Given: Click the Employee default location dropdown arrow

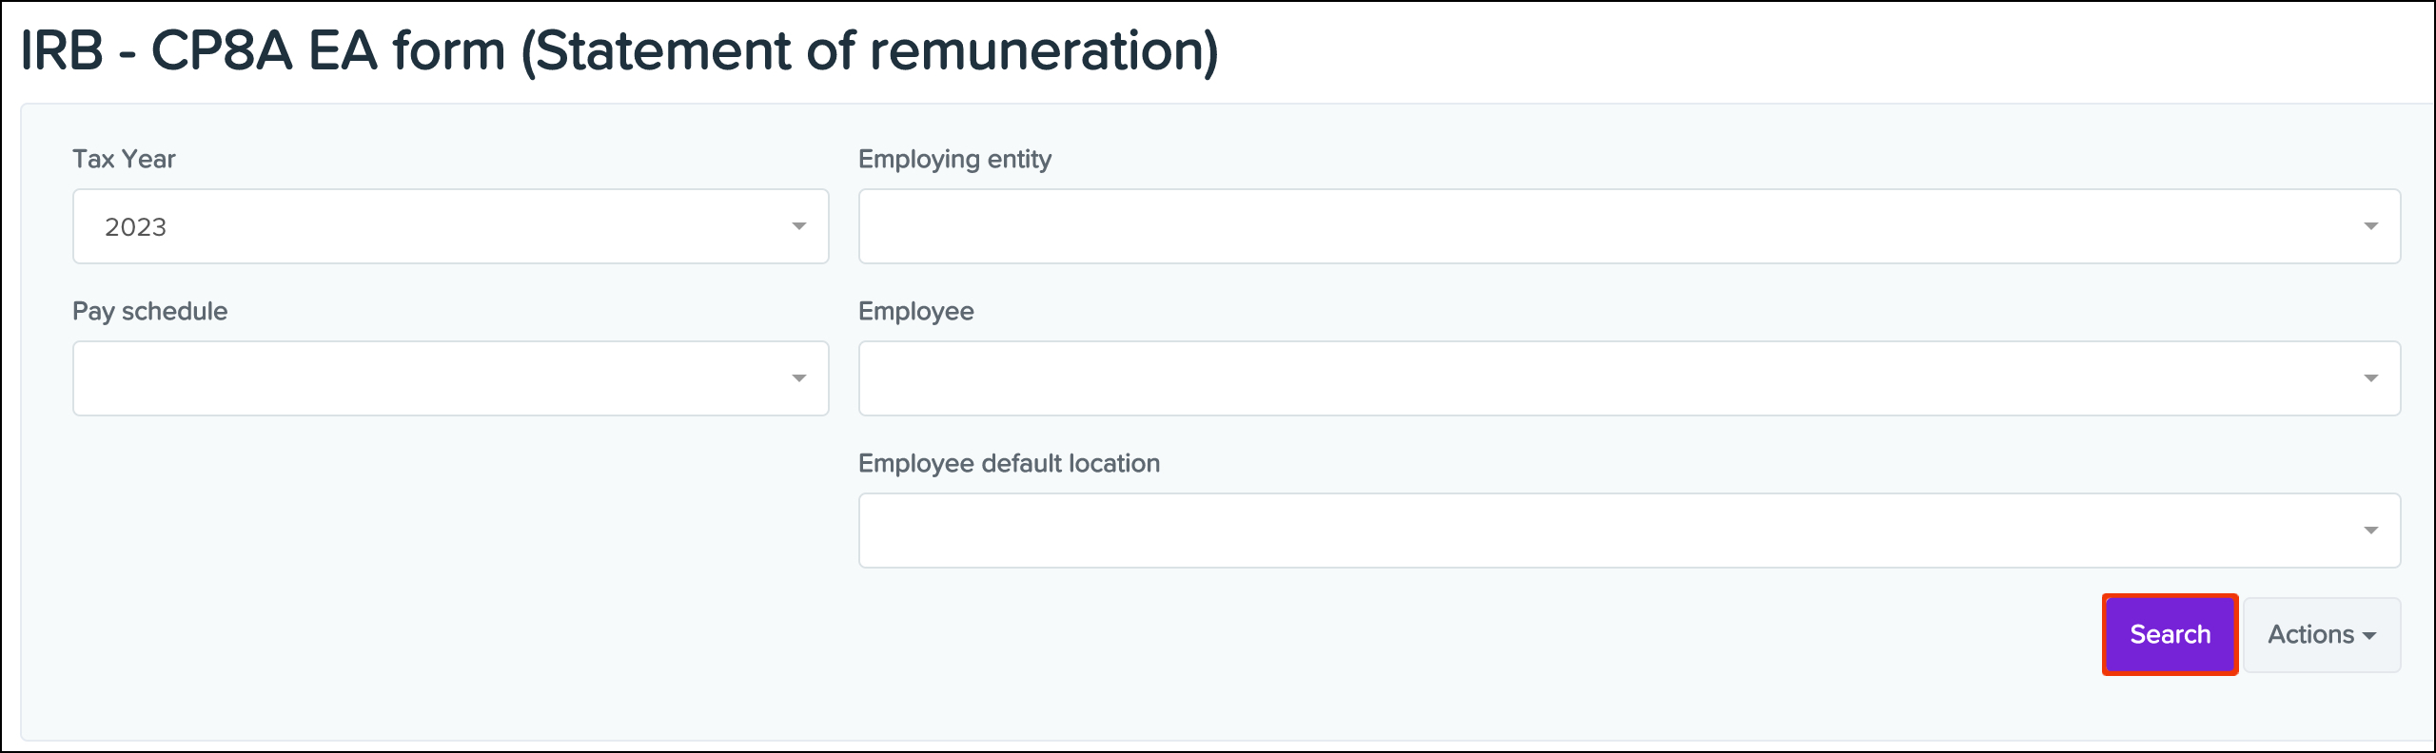Looking at the screenshot, I should [x=2371, y=530].
